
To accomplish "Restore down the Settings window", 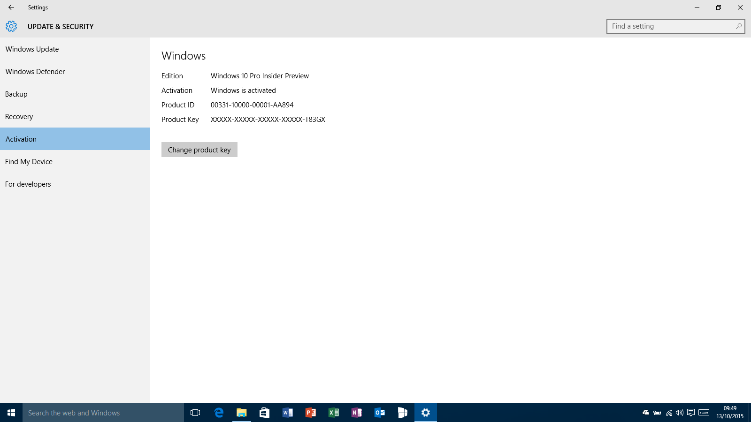I will (x=719, y=8).
